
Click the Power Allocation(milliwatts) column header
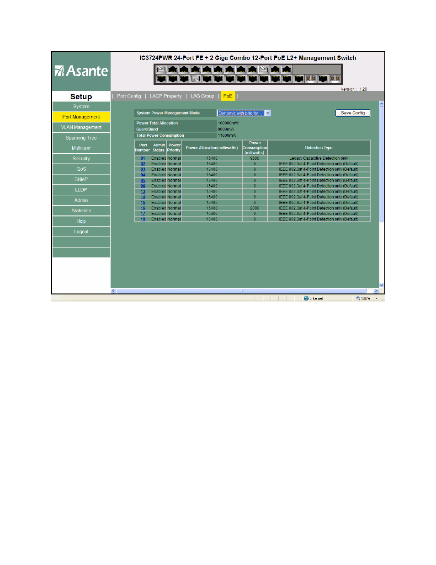point(212,148)
